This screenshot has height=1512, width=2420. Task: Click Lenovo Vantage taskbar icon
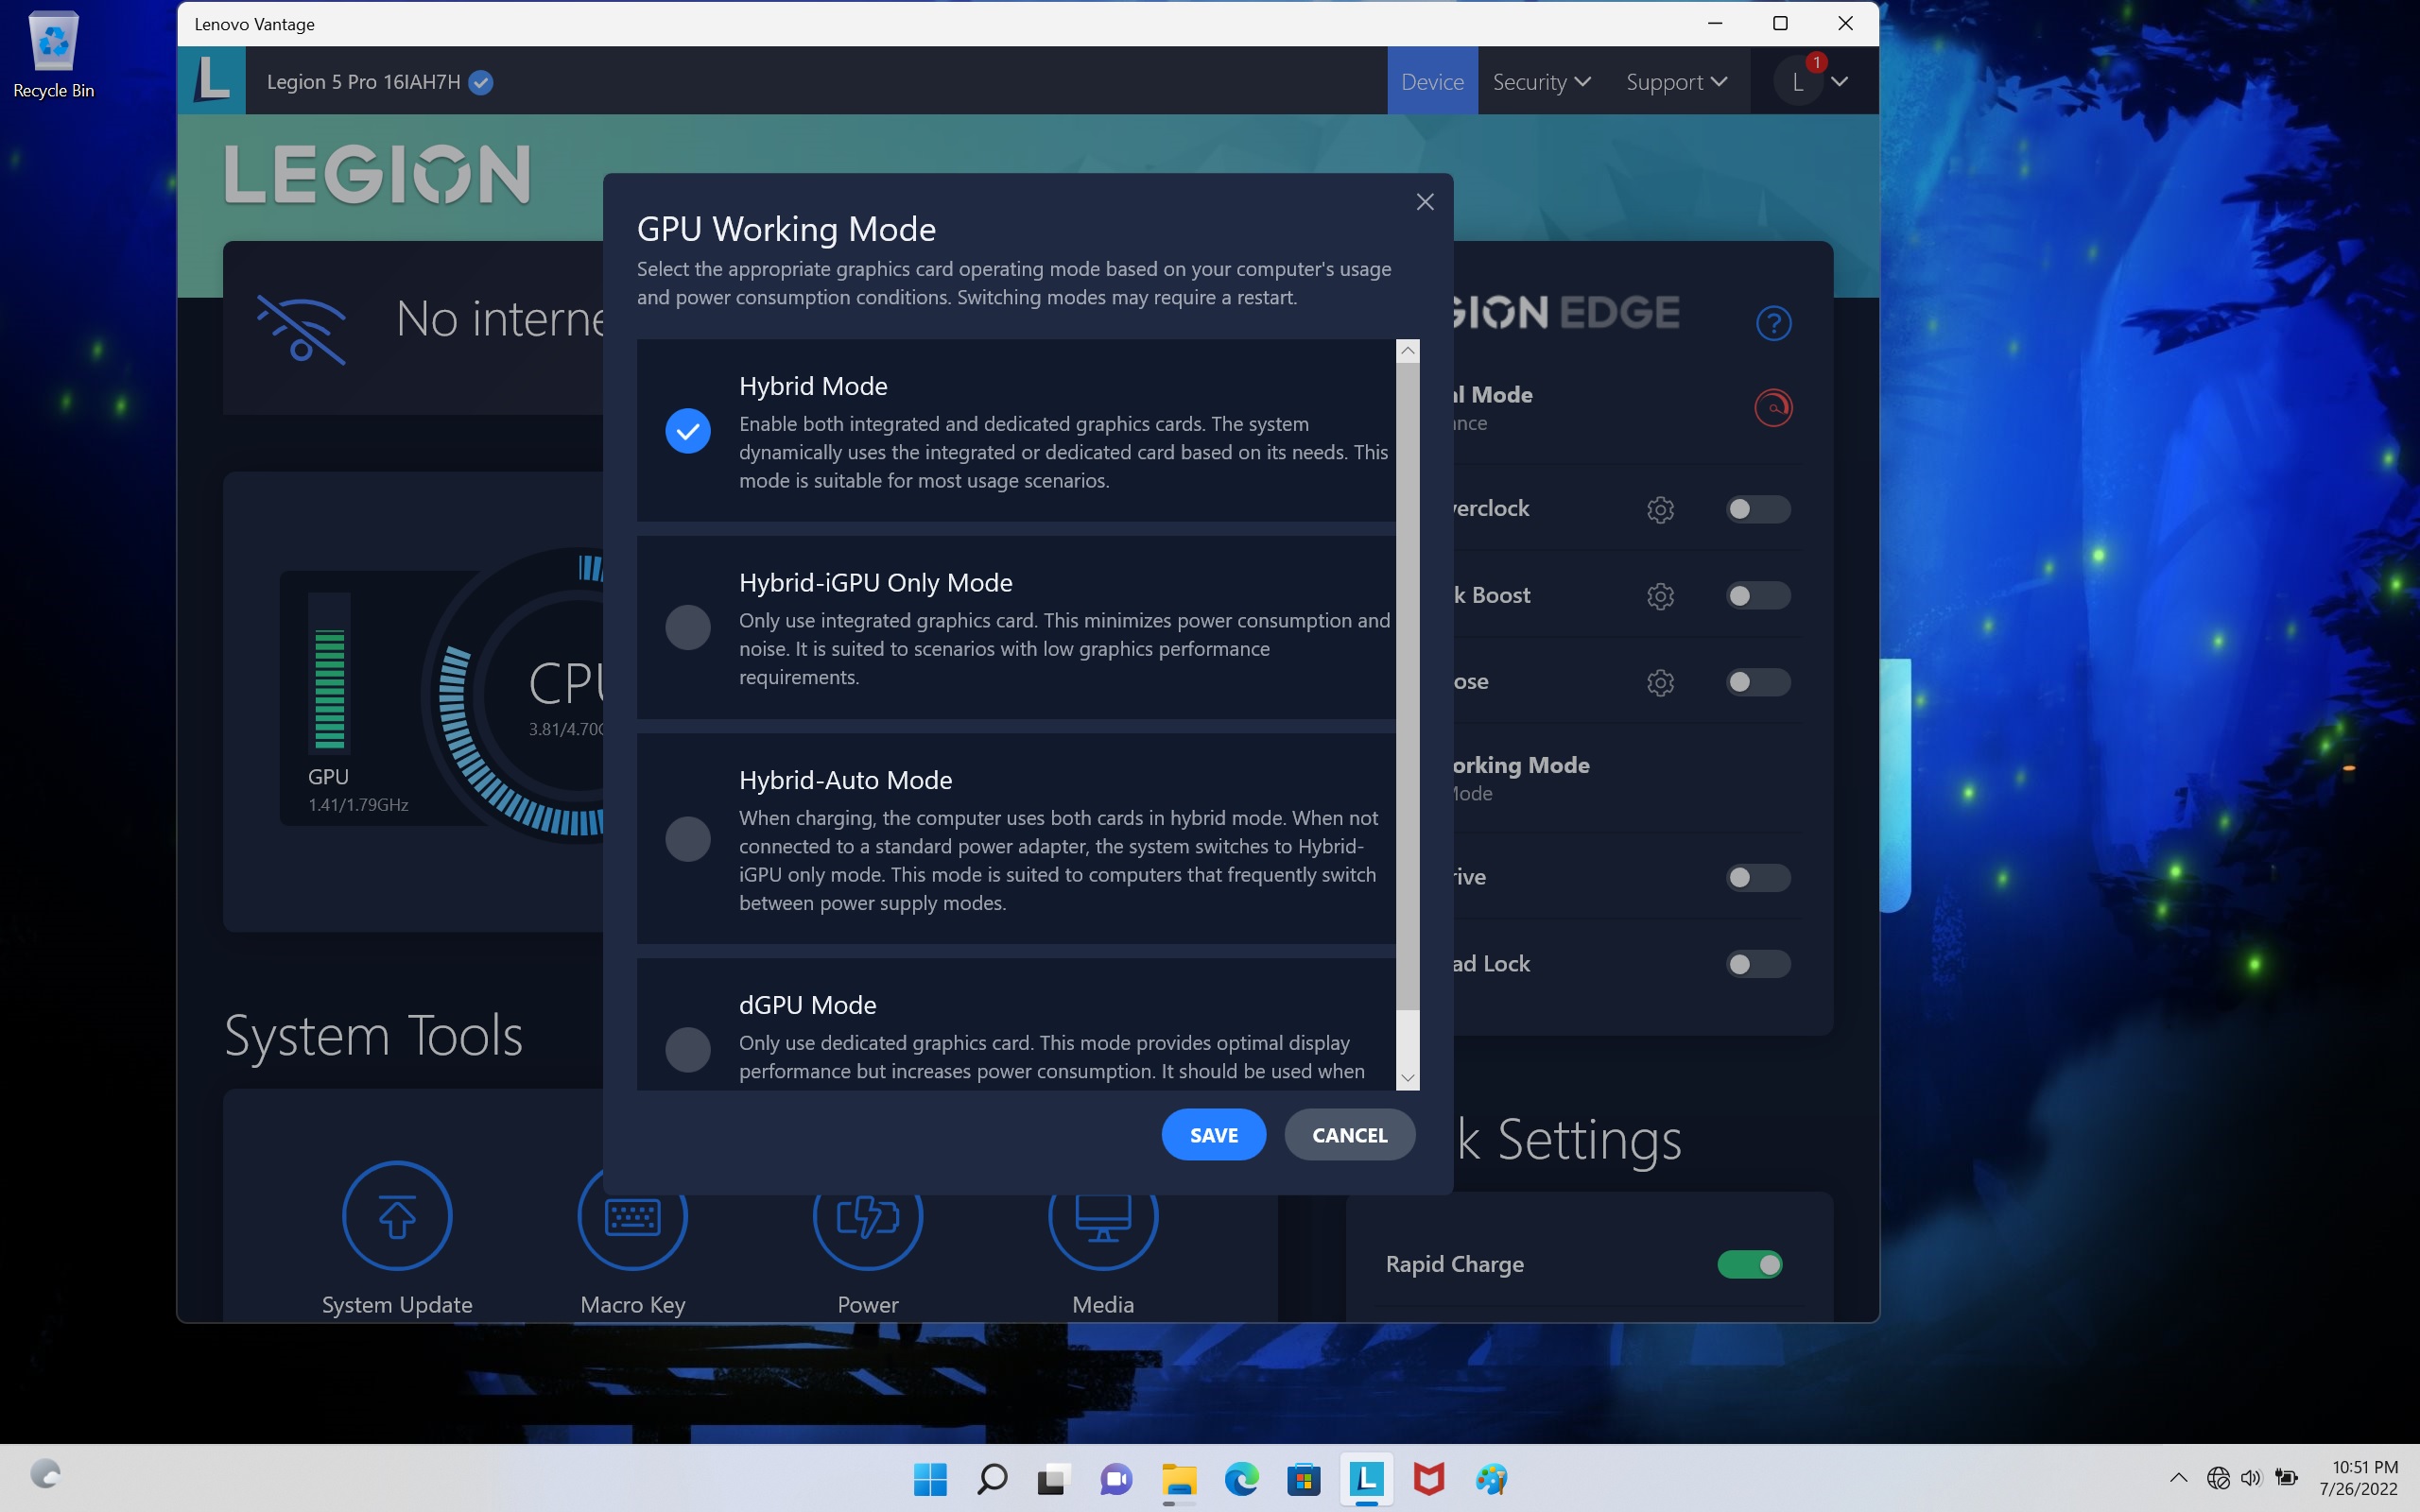point(1366,1478)
